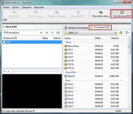The width and height of the screenshot is (133, 114).
Task: Click the Plná záloha disku toolbar icon
Action: click(x=101, y=12)
